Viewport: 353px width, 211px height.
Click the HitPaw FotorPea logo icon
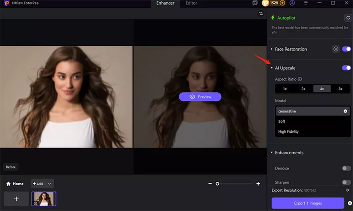coord(7,3)
